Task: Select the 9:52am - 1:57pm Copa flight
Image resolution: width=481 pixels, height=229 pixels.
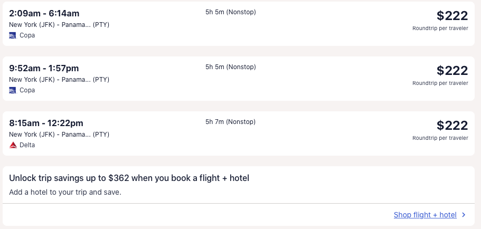Action: pos(44,68)
